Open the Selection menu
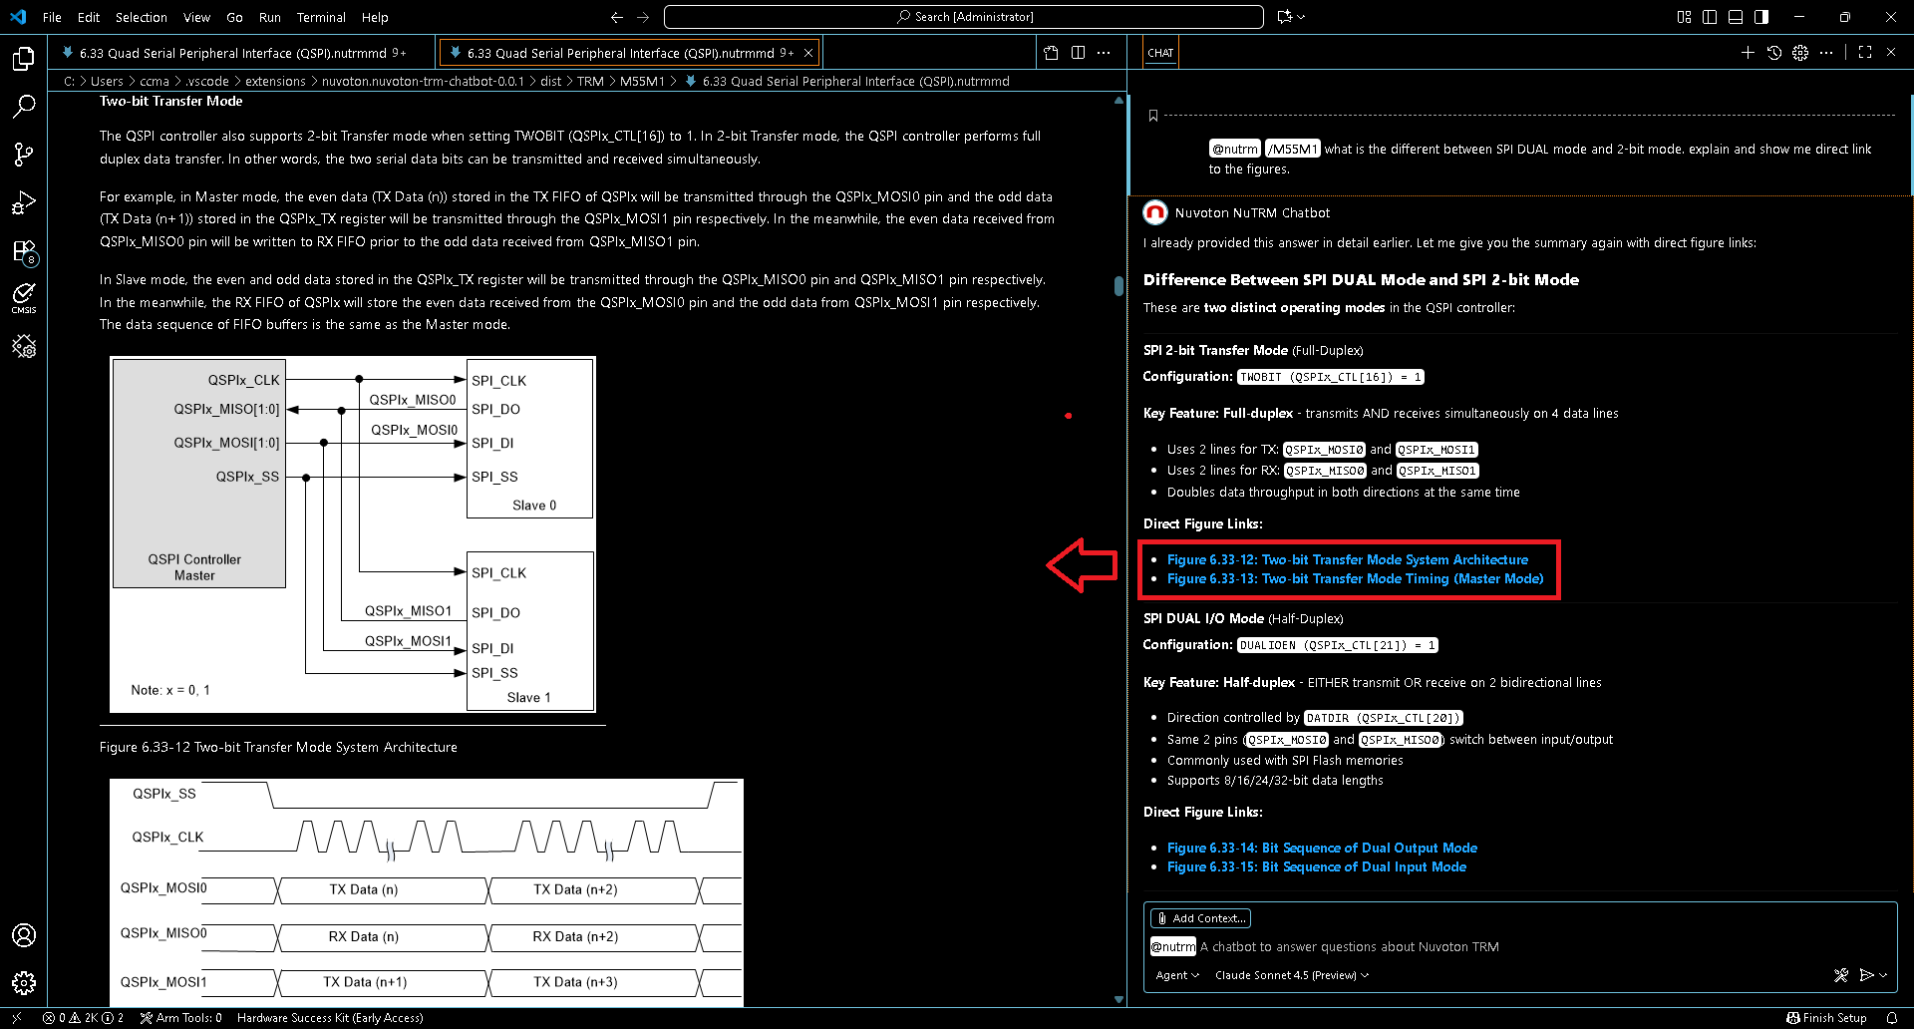Viewport: 1914px width, 1029px height. [x=142, y=17]
